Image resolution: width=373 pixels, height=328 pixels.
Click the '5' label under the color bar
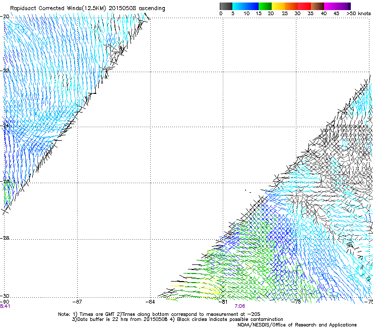[233, 14]
